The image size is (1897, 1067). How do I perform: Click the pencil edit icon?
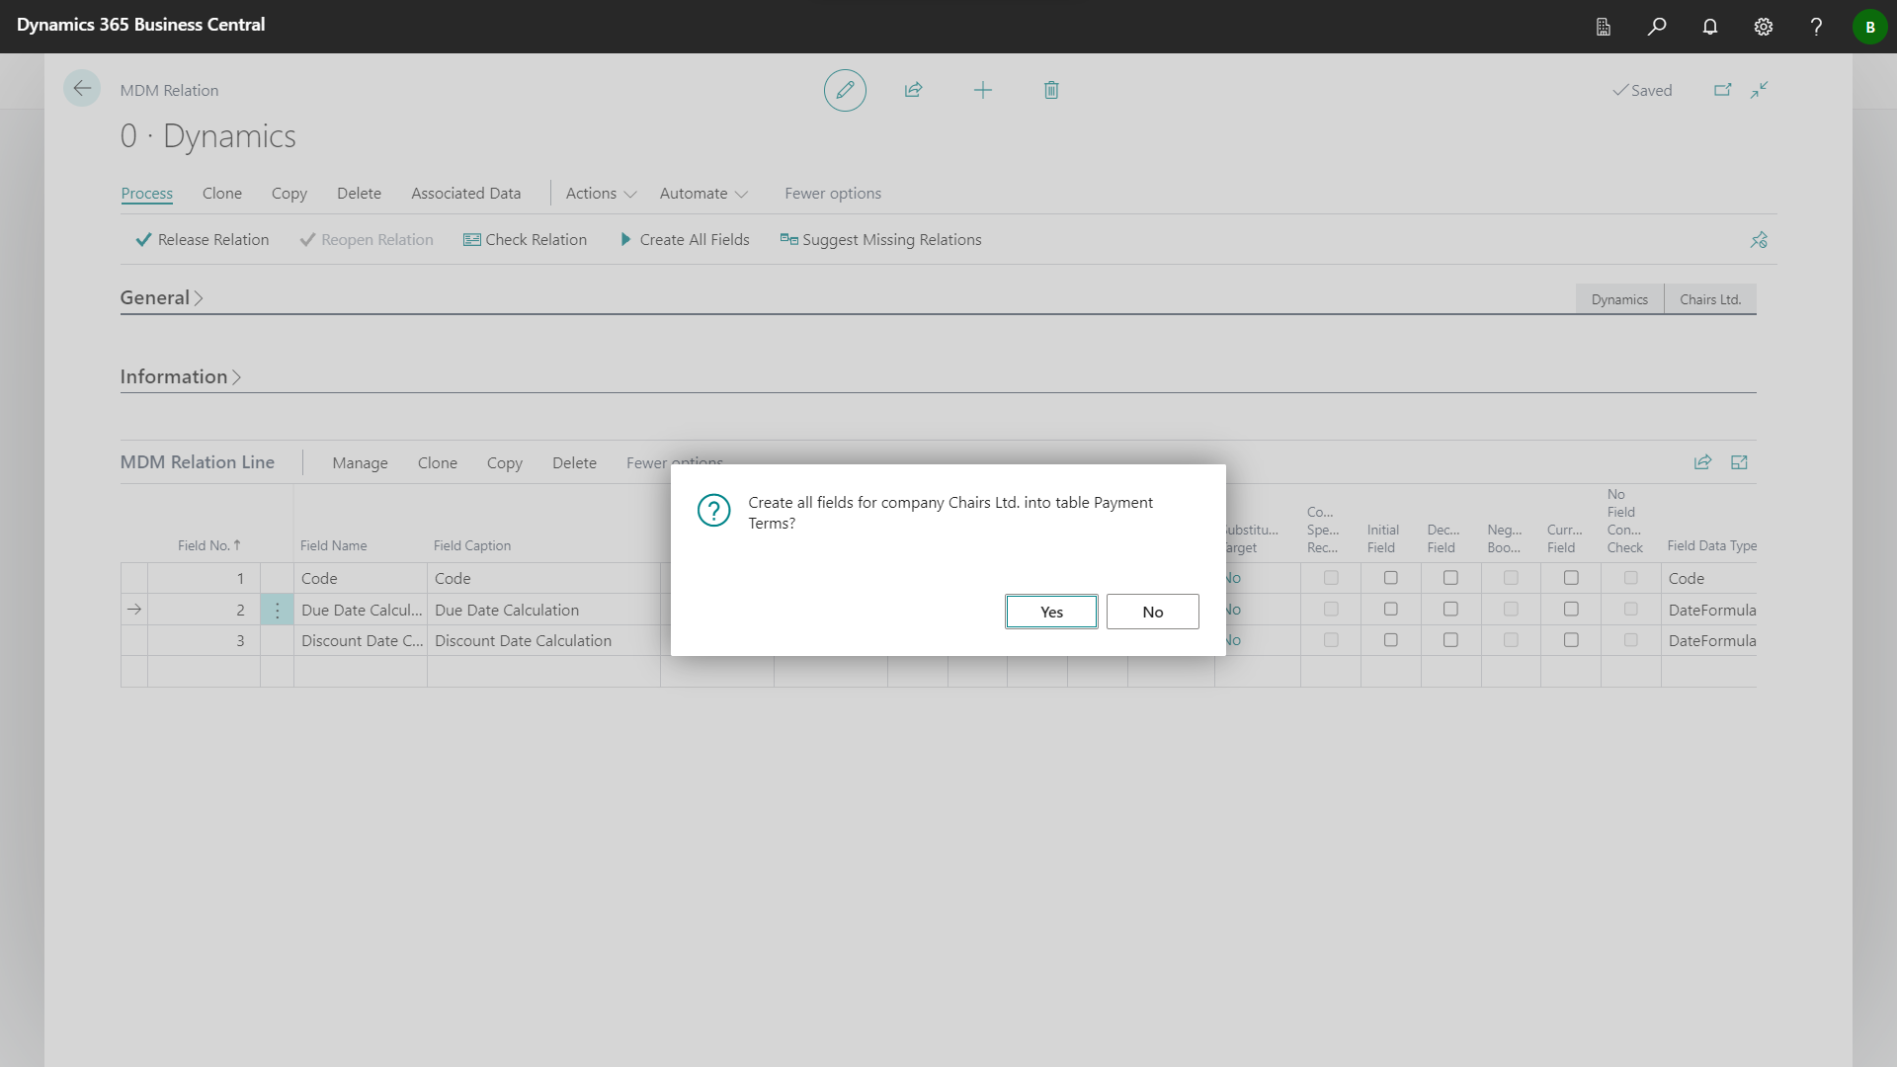(x=845, y=90)
